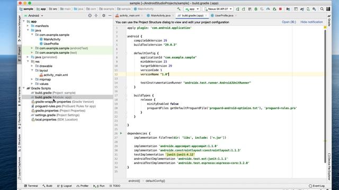The width and height of the screenshot is (339, 190).
Task: Click the red Stop square button
Action: coord(280,9)
